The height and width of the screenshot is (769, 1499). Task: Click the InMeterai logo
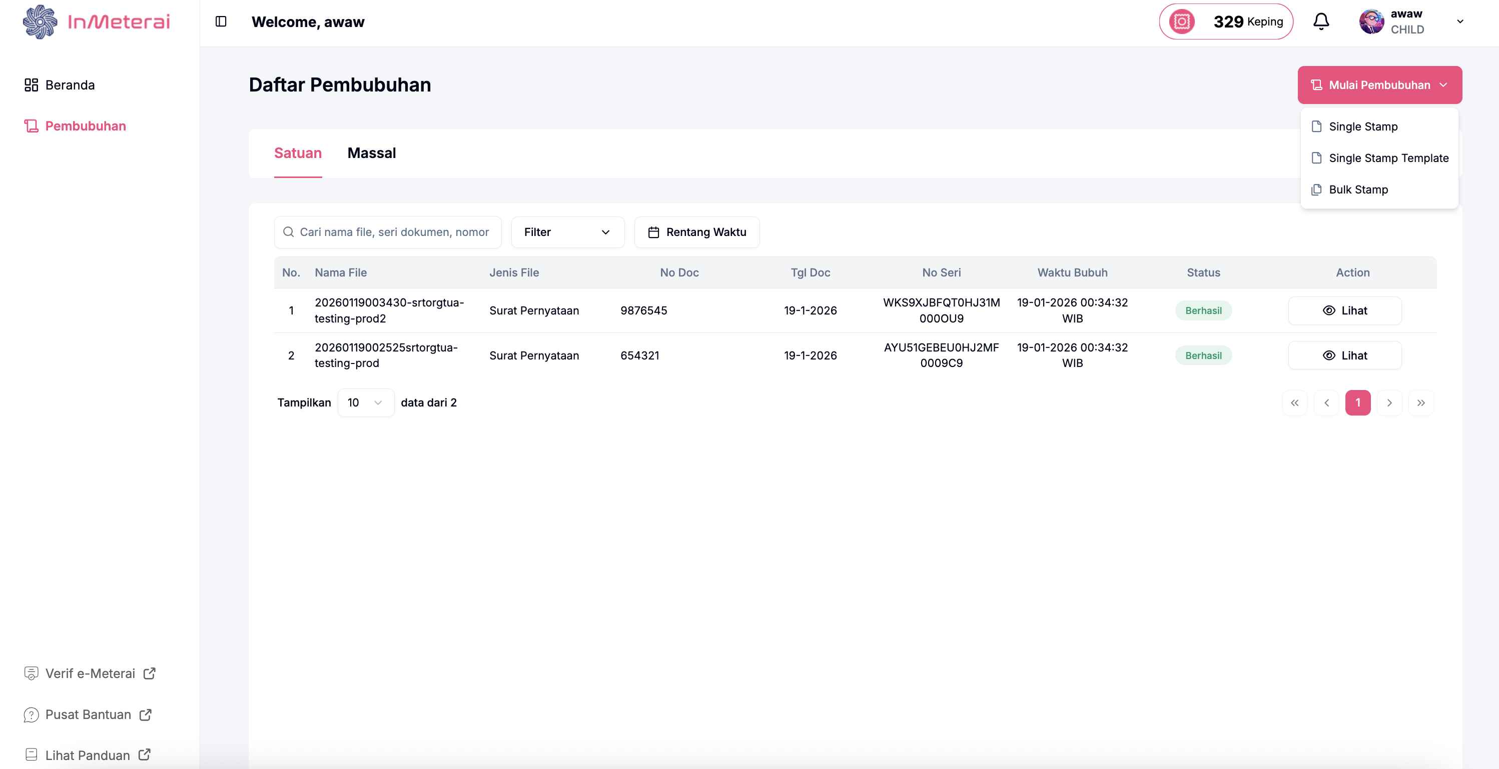tap(97, 21)
